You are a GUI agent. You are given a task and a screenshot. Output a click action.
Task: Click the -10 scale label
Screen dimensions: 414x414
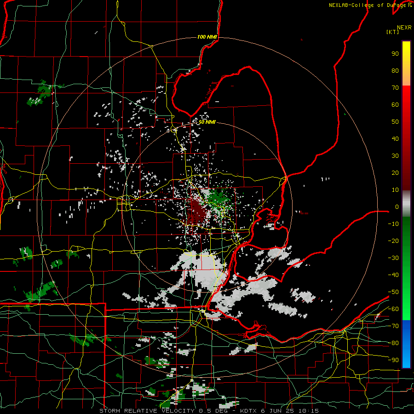pos(393,224)
